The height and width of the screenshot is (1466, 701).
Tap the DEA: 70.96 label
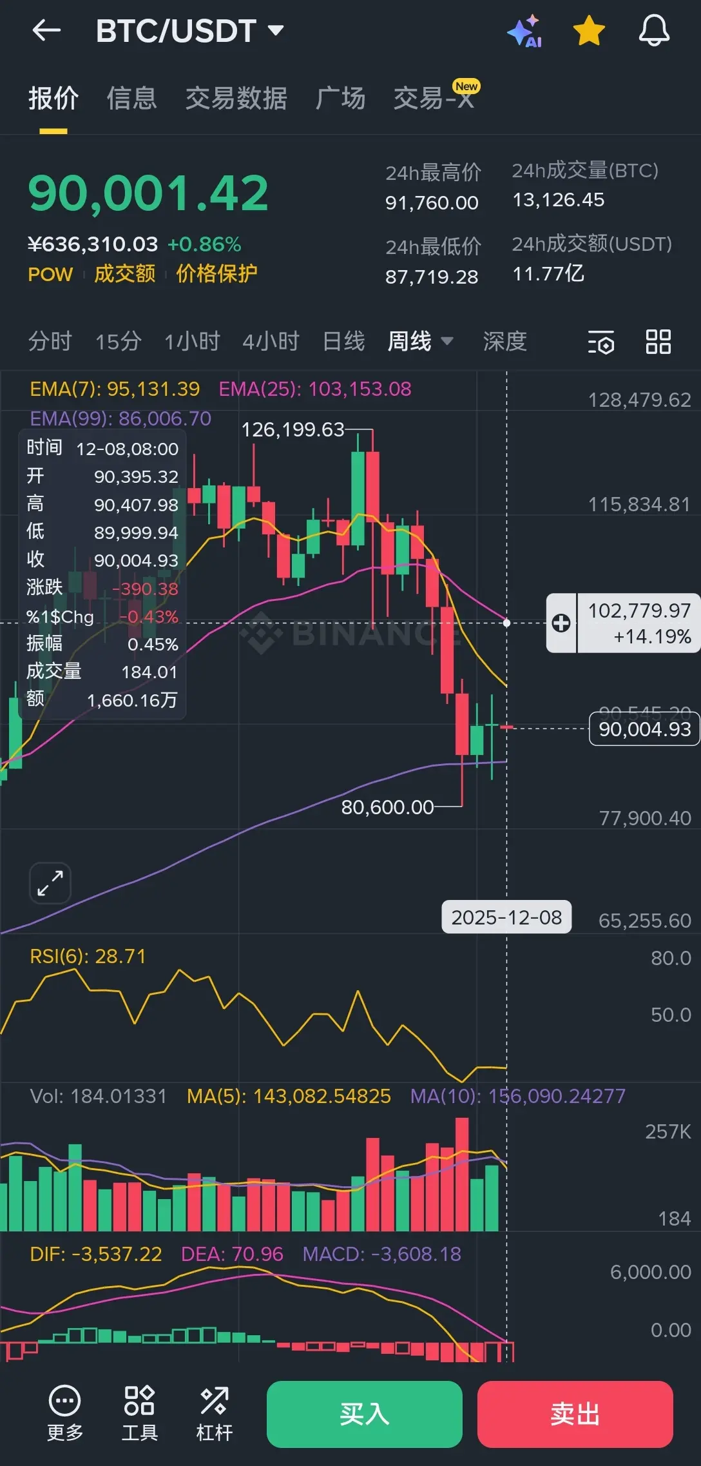[x=232, y=1254]
